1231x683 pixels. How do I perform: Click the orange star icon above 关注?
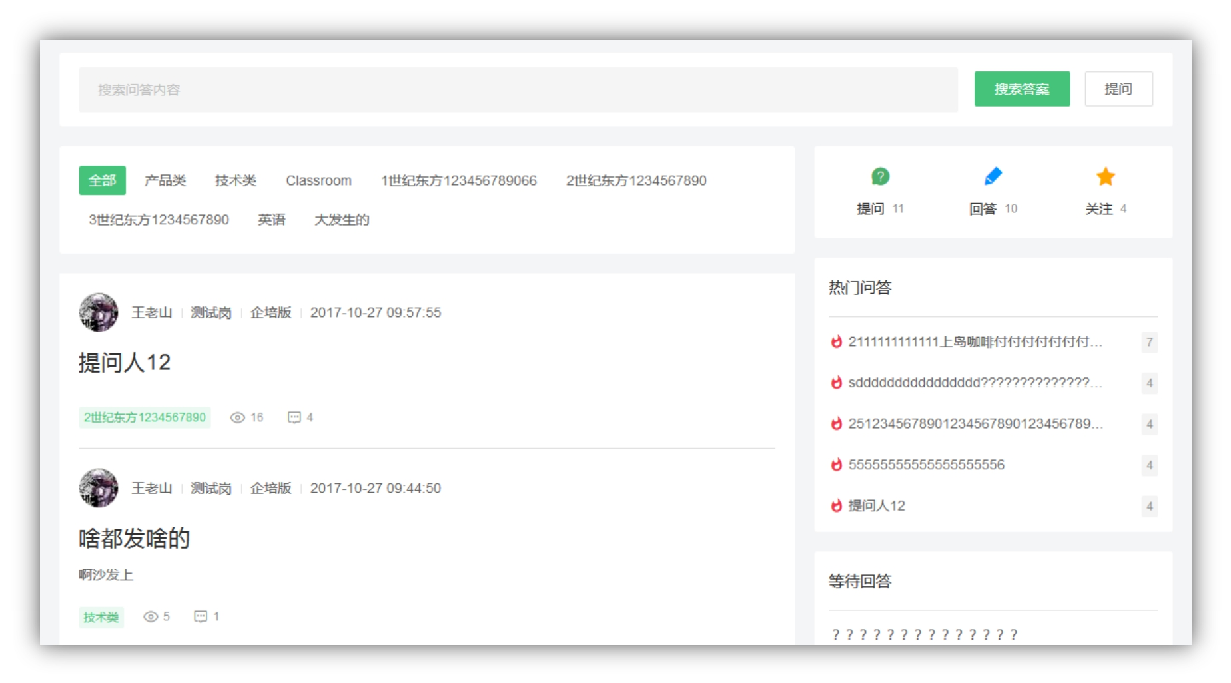(1104, 175)
